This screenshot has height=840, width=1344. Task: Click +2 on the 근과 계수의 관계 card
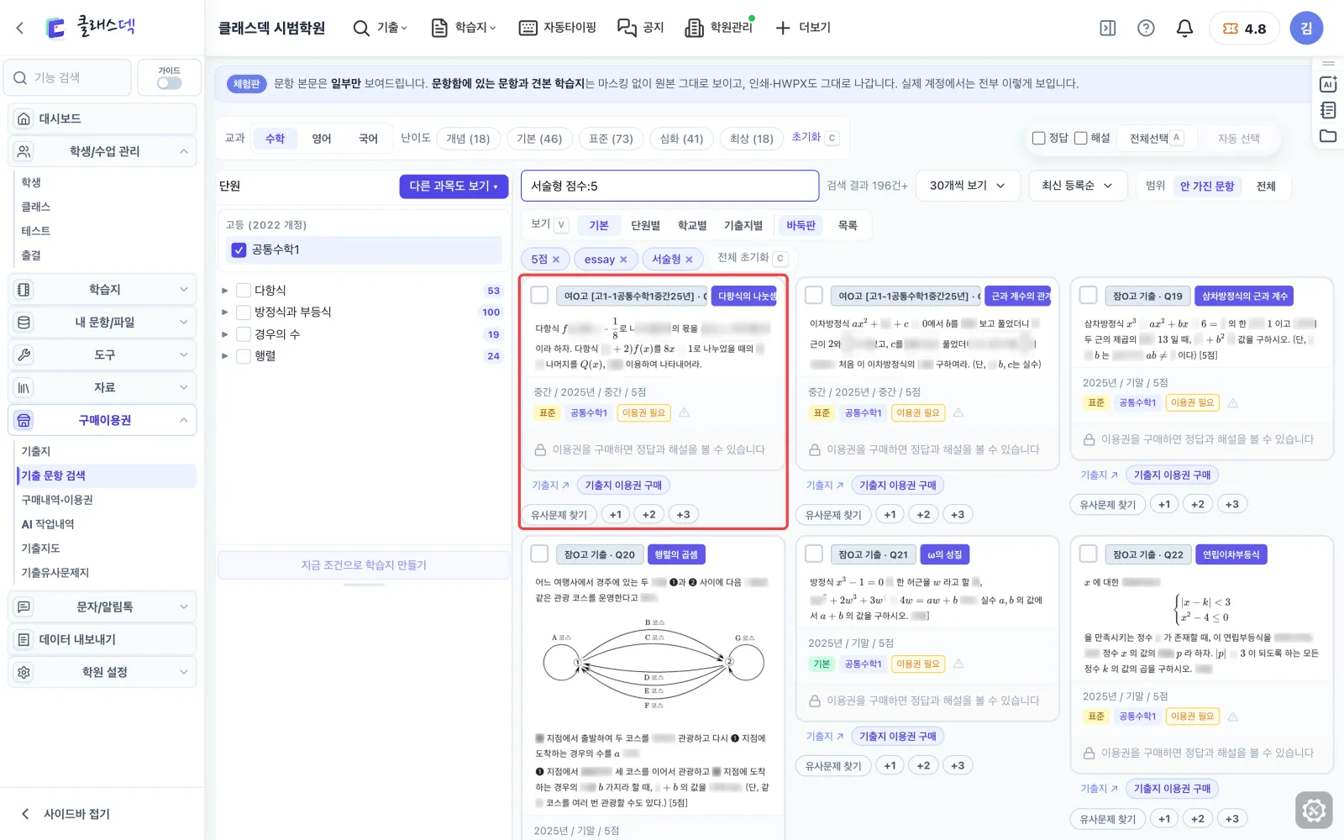tap(923, 515)
